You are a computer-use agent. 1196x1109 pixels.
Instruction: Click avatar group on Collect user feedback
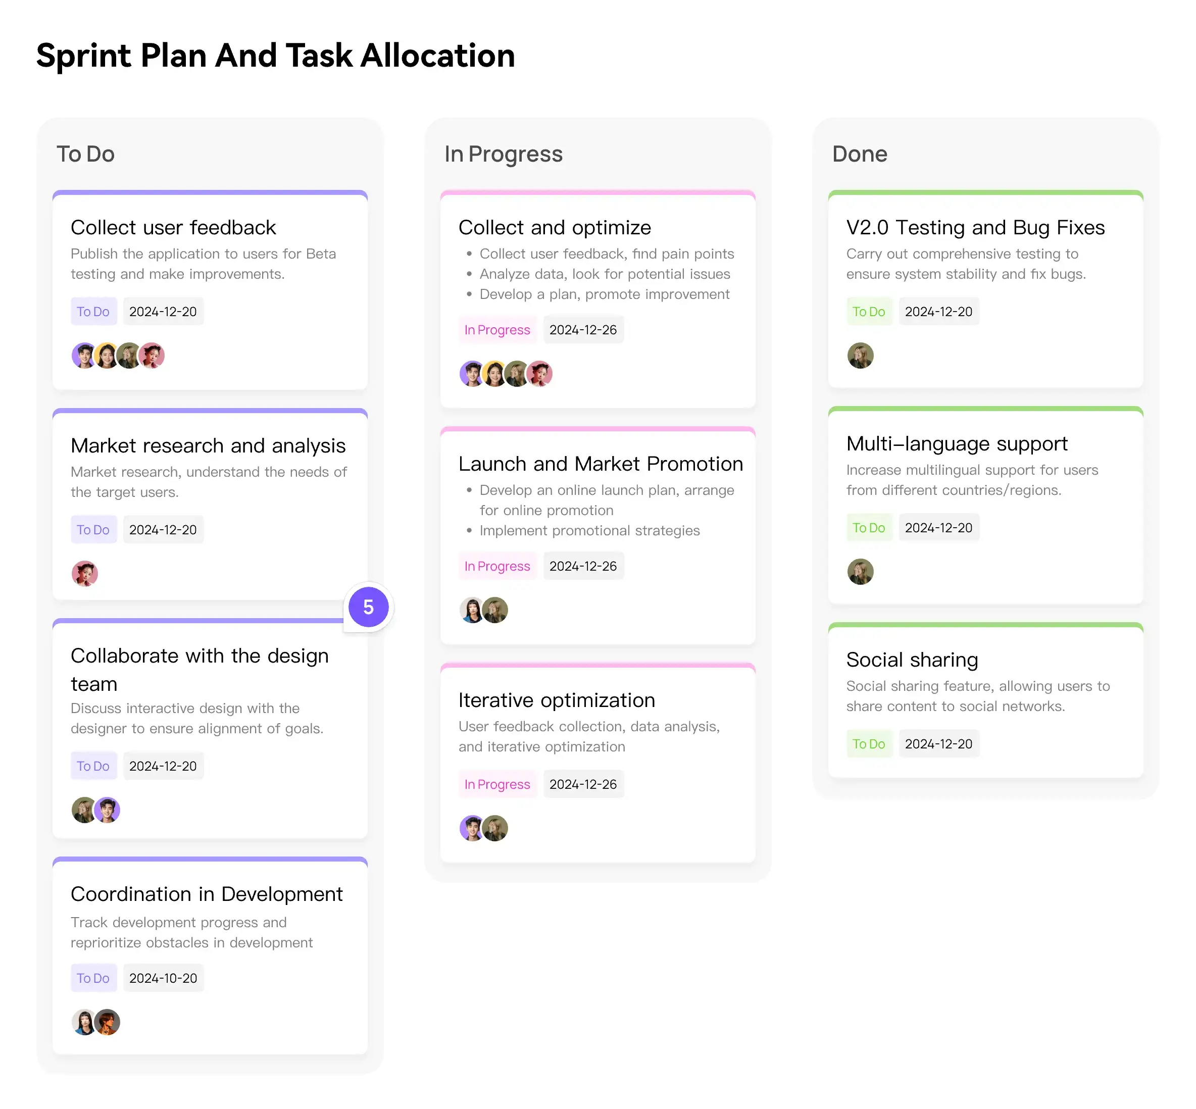pos(118,355)
